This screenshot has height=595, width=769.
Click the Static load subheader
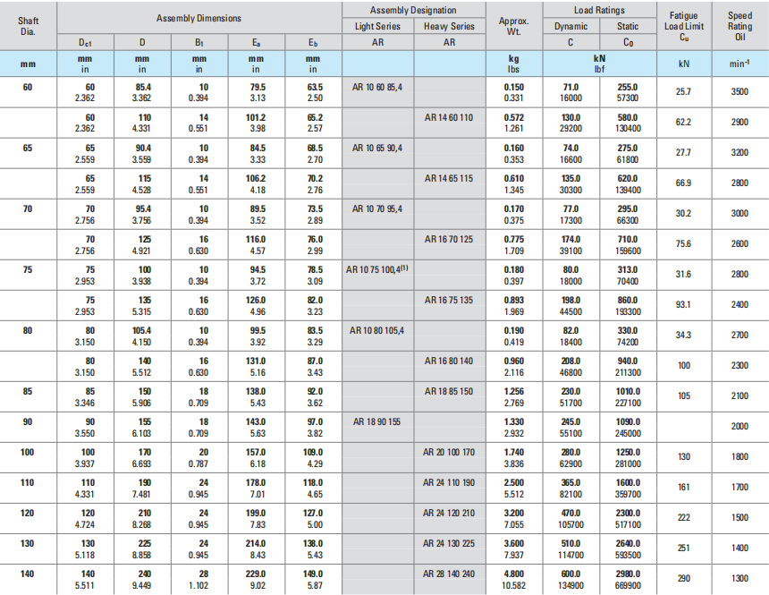click(628, 27)
